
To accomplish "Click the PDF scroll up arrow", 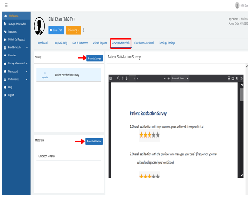I will pyautogui.click(x=242, y=85).
